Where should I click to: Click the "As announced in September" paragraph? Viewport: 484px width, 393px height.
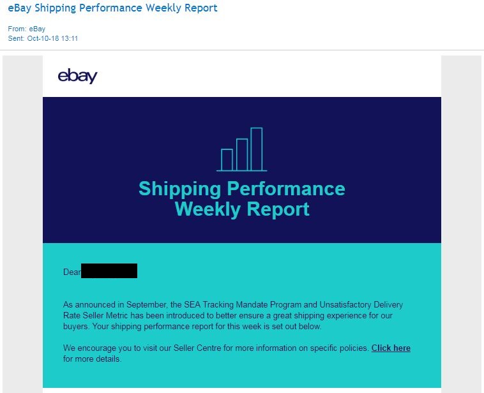point(233,316)
